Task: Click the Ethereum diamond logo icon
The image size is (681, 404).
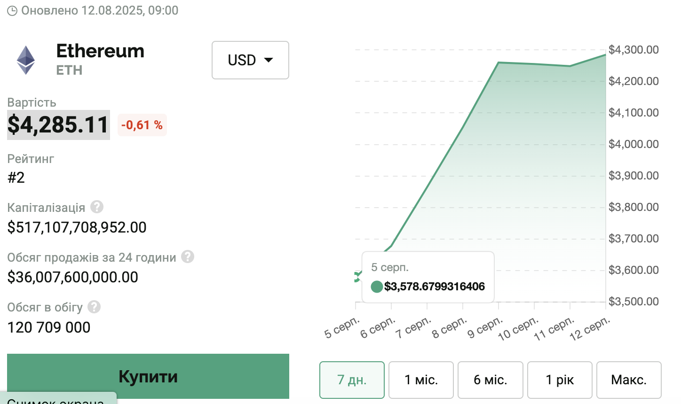Action: (x=26, y=60)
